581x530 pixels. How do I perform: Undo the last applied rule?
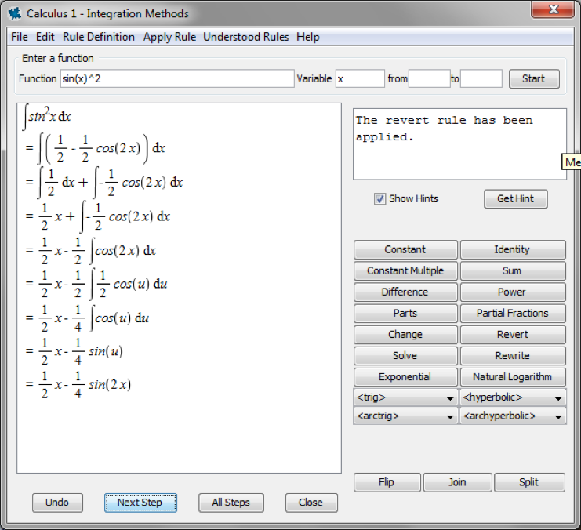tap(57, 503)
